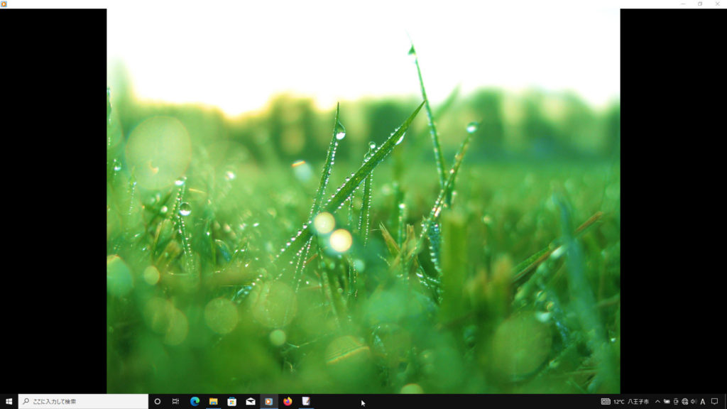Launch Firefox from the taskbar

tap(288, 401)
